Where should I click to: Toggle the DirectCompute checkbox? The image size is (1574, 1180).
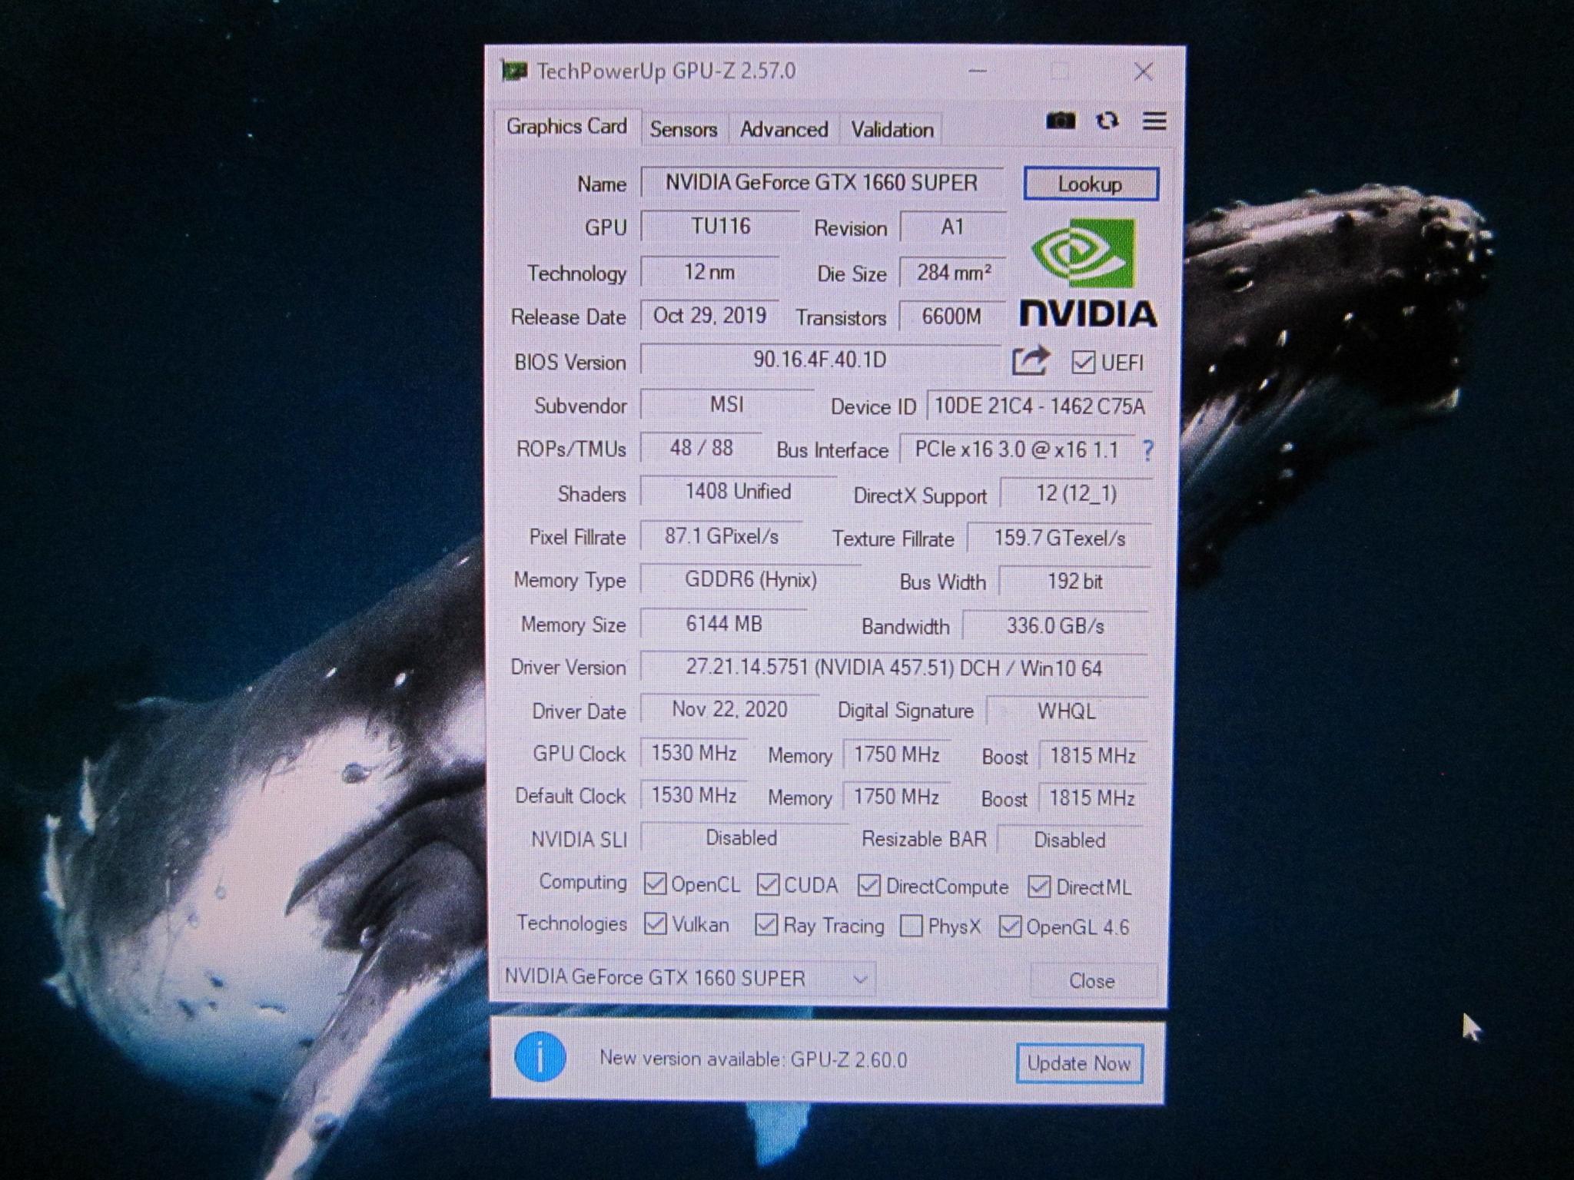(x=868, y=886)
